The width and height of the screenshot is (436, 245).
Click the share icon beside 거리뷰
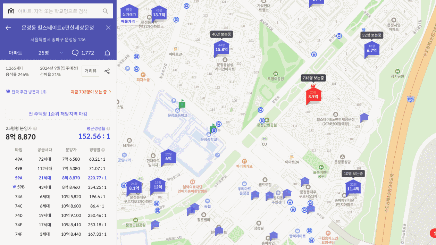(x=107, y=71)
